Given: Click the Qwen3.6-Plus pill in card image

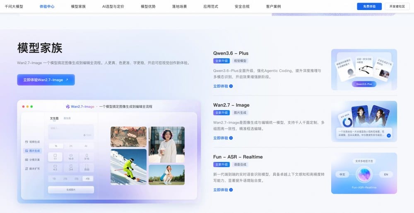Looking at the screenshot, I should pyautogui.click(x=364, y=84).
